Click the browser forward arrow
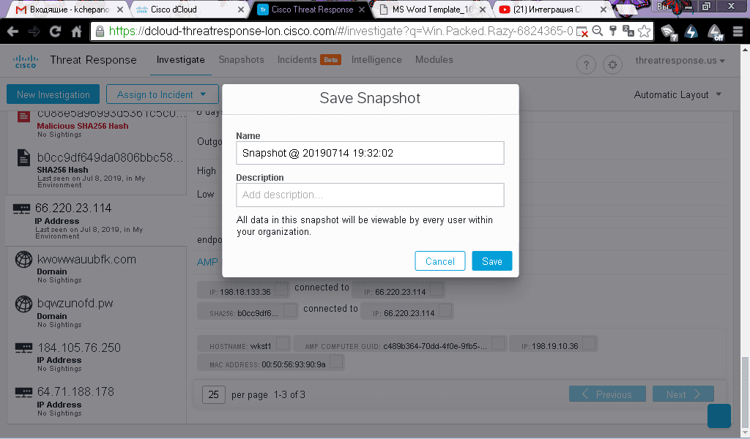Screen dimensions: 750x439 34,31
